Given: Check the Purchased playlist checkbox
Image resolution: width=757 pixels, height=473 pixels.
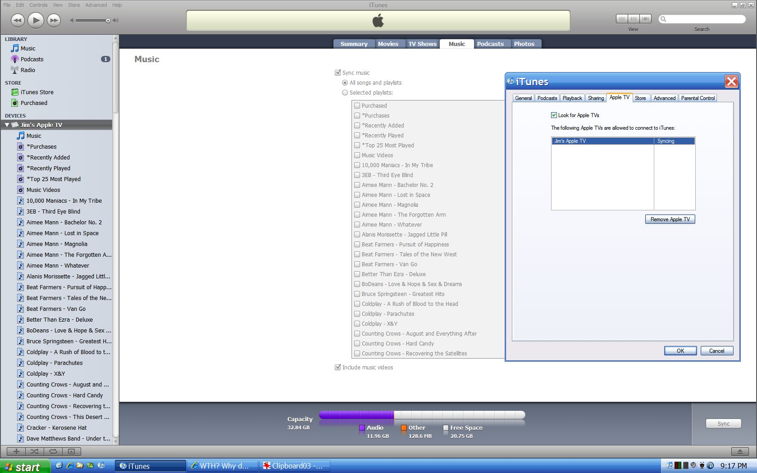Looking at the screenshot, I should click(357, 105).
